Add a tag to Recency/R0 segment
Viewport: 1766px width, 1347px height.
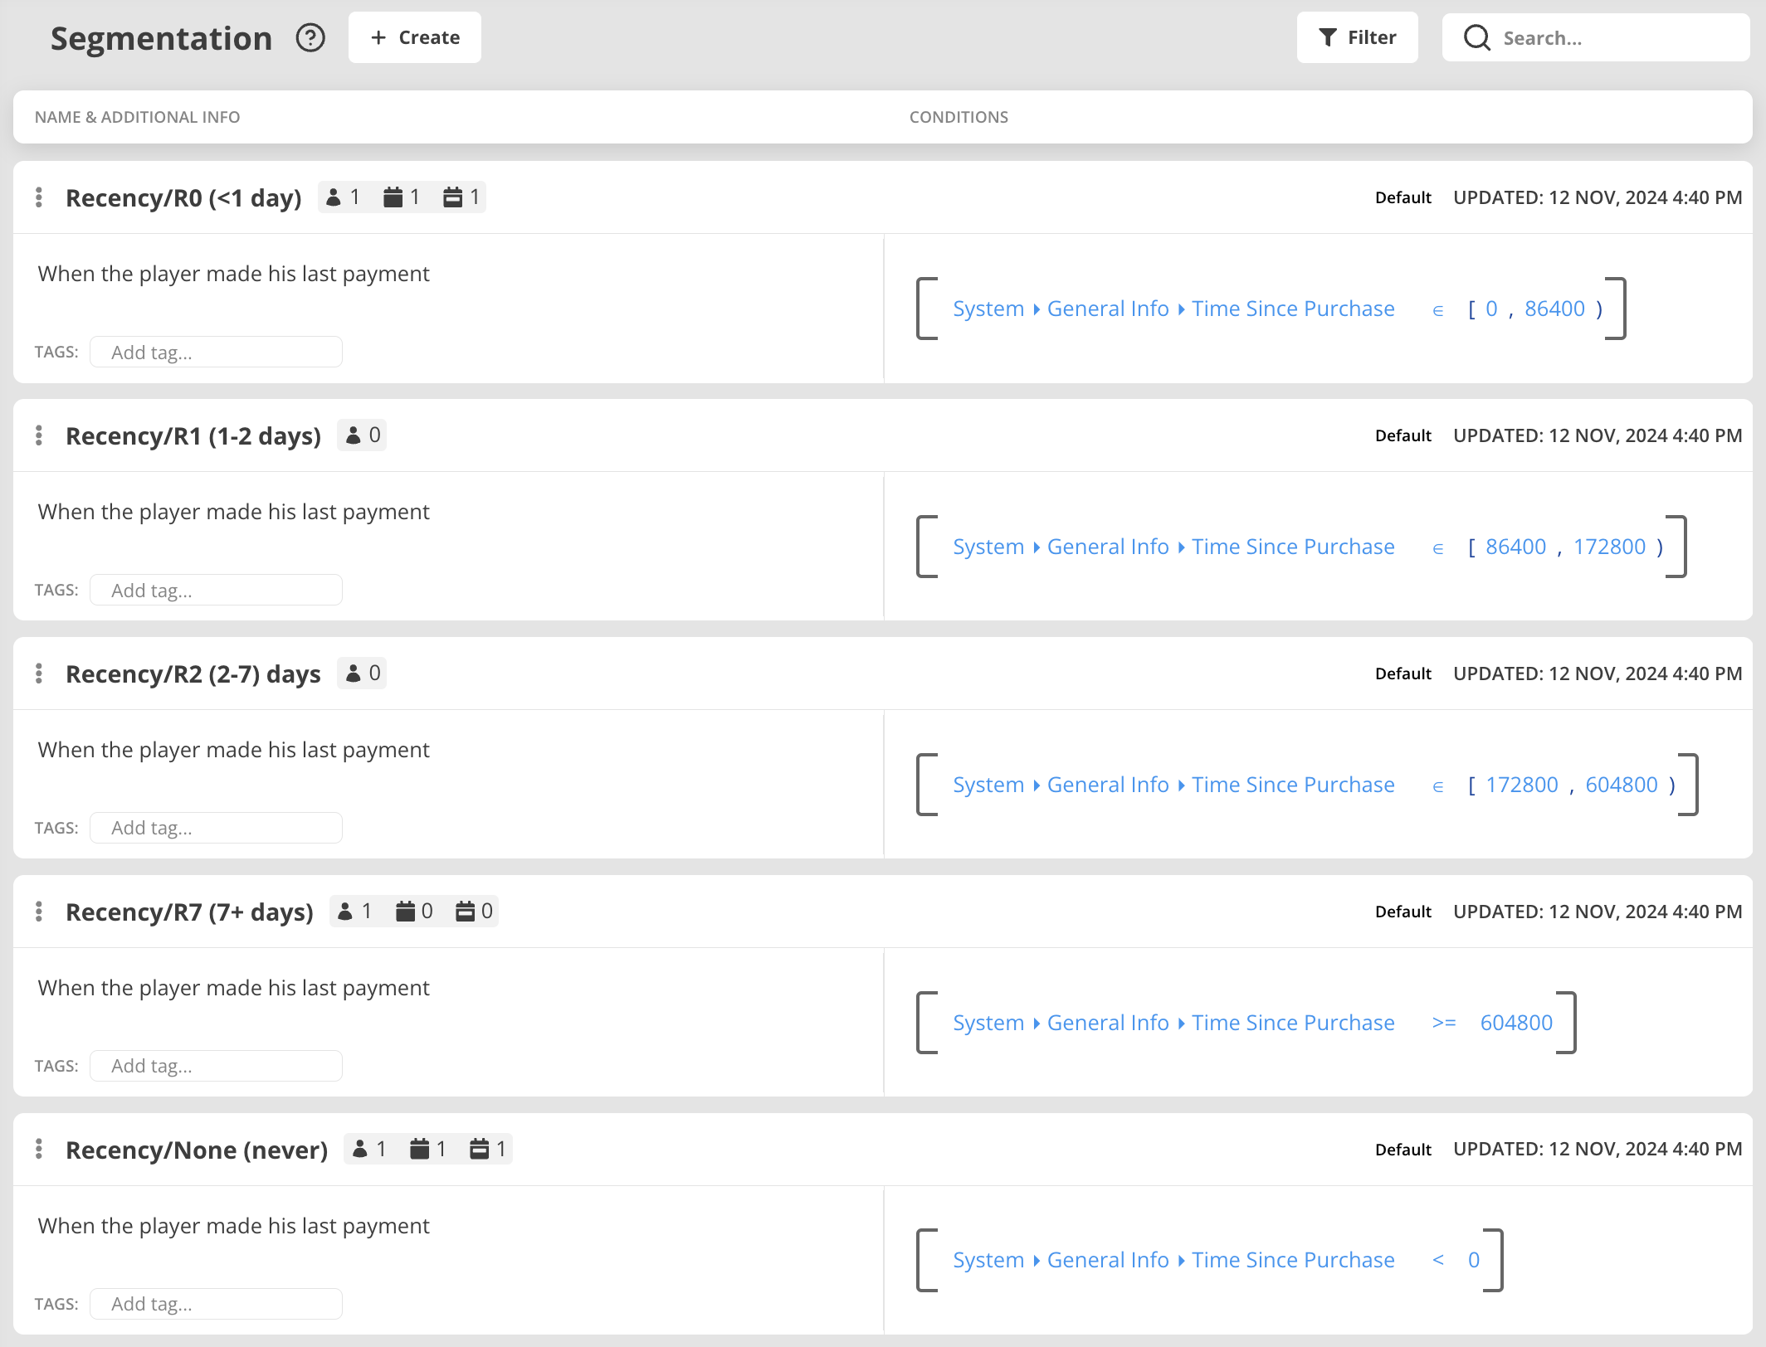pos(216,353)
